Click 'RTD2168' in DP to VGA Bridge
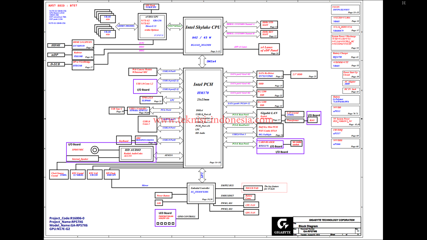 (78, 66)
